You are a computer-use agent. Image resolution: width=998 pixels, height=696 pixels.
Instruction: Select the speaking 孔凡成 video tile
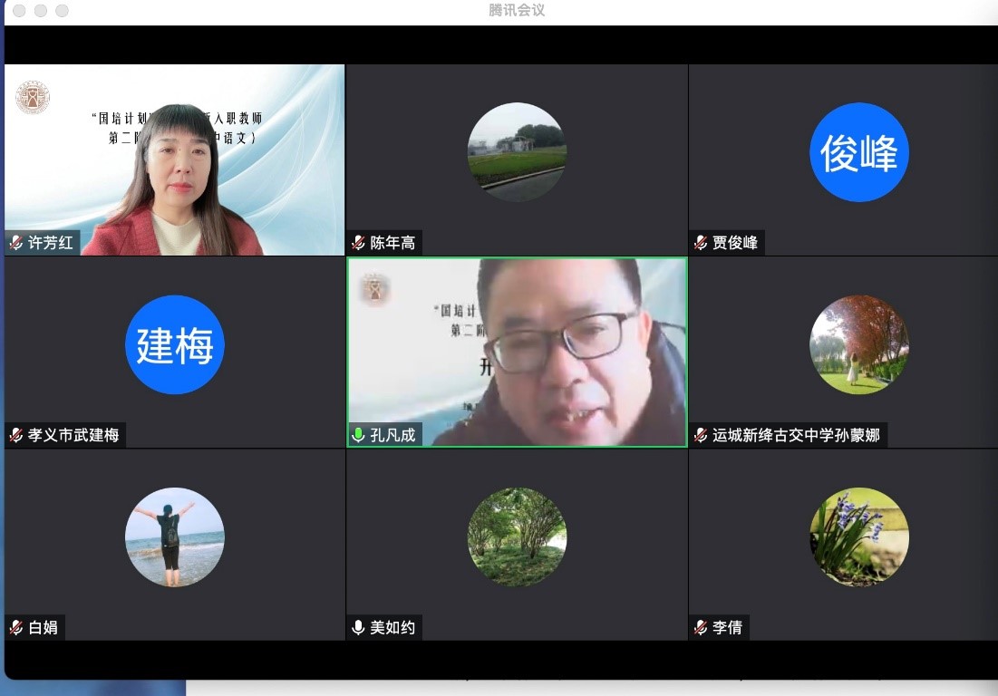[x=517, y=352]
